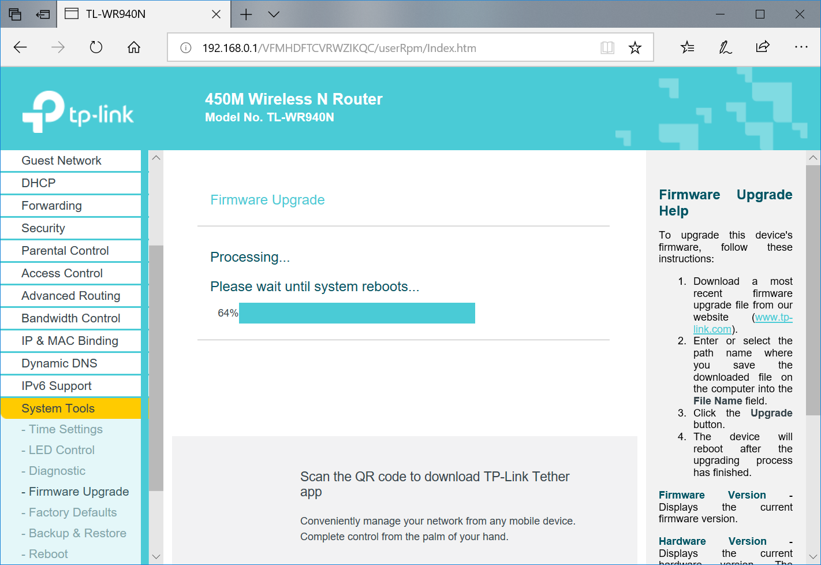Click the tp-link logo

click(x=78, y=111)
